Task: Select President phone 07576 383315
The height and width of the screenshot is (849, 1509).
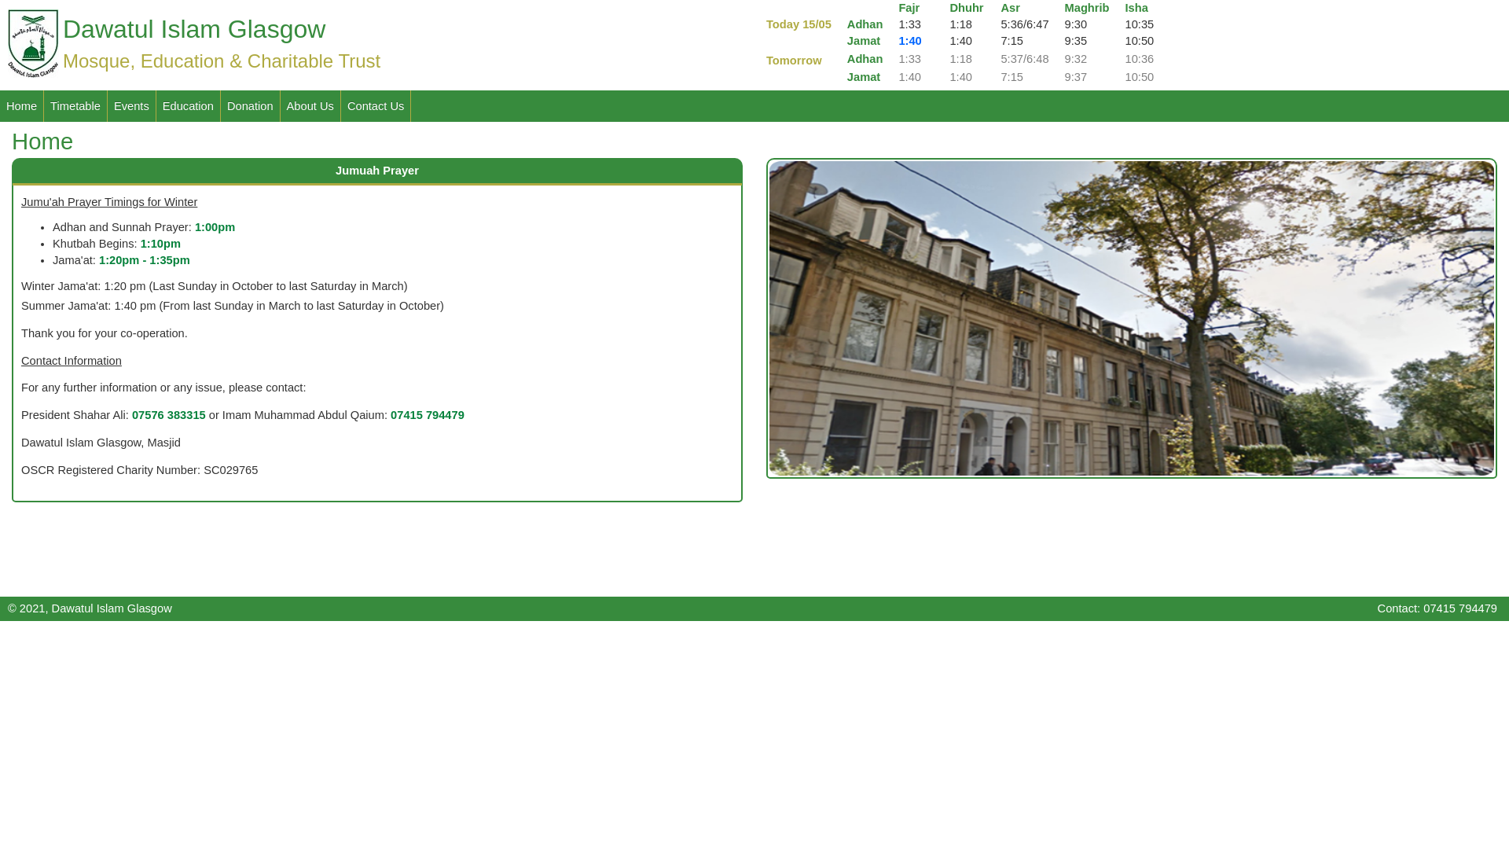Action: coord(169,415)
